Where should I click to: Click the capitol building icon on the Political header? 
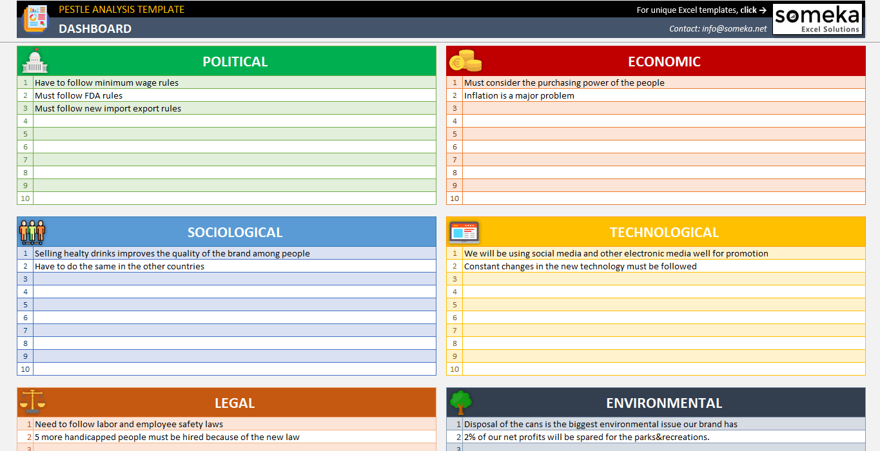[x=34, y=61]
